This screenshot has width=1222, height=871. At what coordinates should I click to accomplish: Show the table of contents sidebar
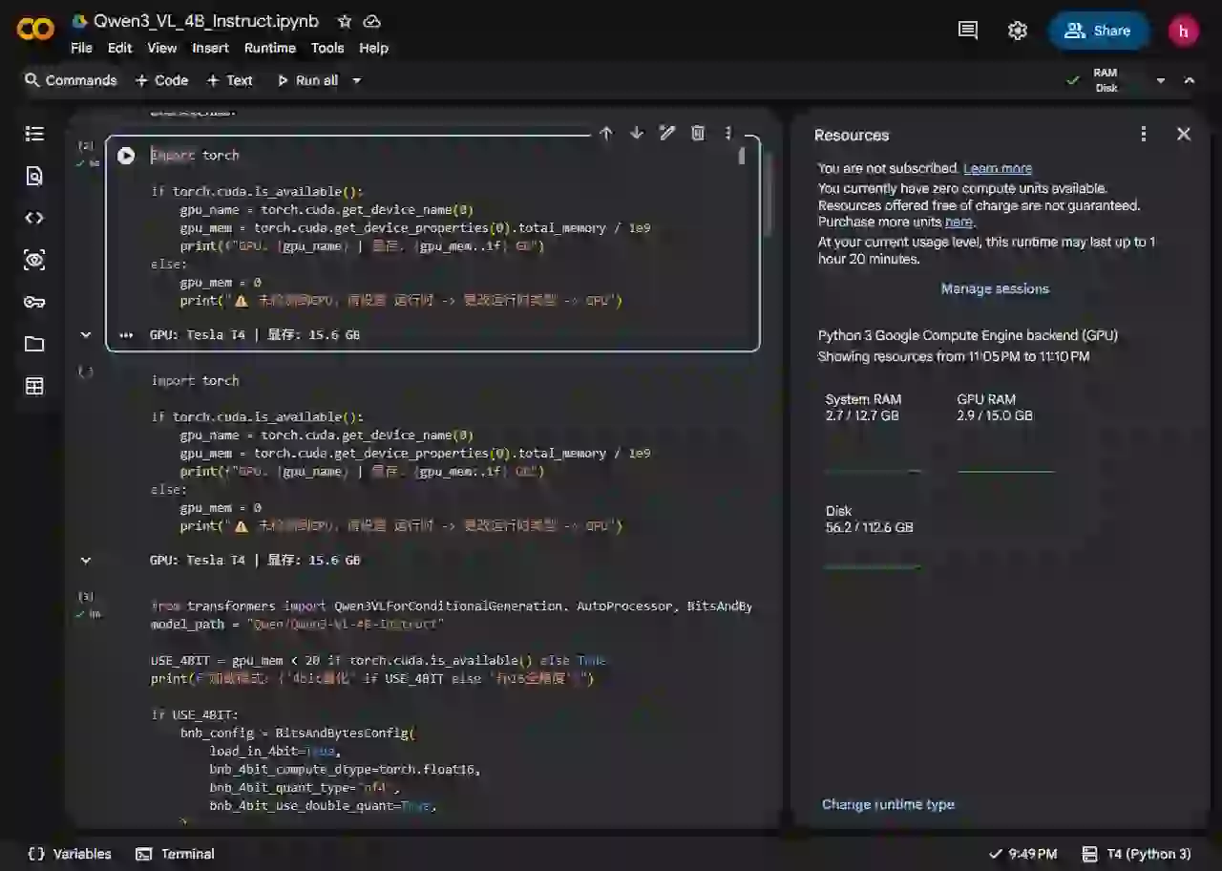click(x=34, y=134)
